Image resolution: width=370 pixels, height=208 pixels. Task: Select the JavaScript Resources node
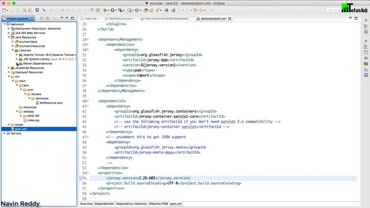point(29,68)
